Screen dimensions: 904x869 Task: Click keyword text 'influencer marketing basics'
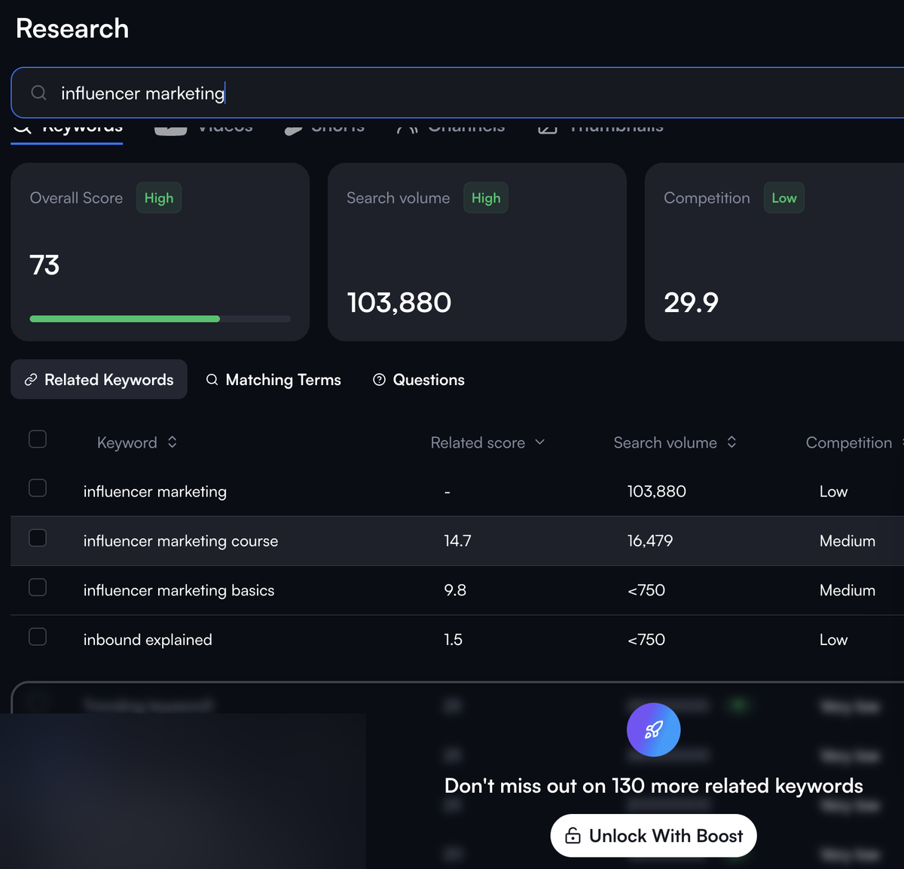coord(179,590)
